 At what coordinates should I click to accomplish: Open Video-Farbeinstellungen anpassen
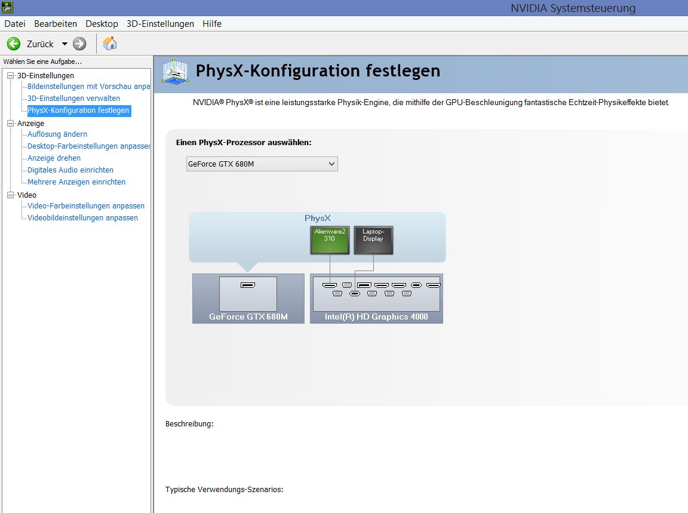86,206
